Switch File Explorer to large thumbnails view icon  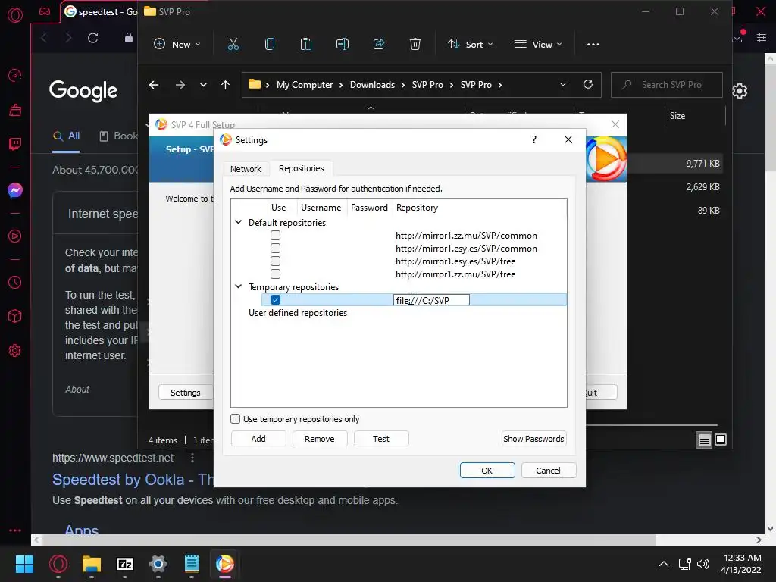721,440
